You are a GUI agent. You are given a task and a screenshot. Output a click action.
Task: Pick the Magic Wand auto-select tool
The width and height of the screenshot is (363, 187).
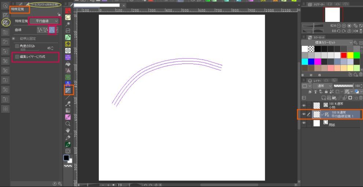click(68, 24)
